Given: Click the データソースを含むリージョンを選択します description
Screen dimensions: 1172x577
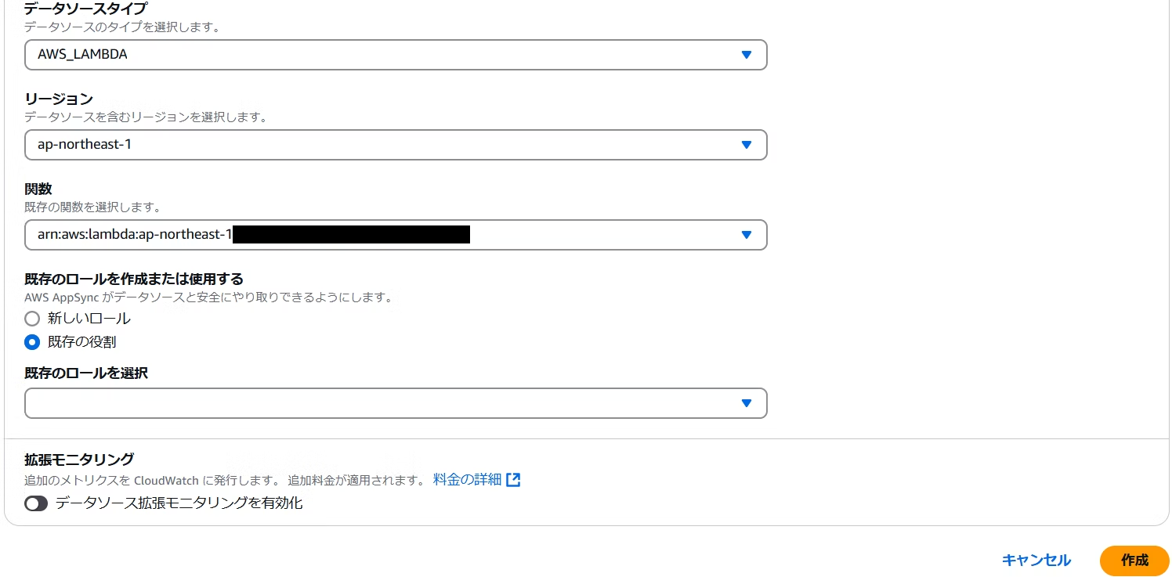Looking at the screenshot, I should point(146,117).
